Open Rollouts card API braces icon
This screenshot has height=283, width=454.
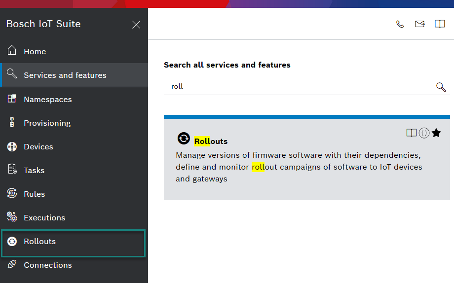424,133
